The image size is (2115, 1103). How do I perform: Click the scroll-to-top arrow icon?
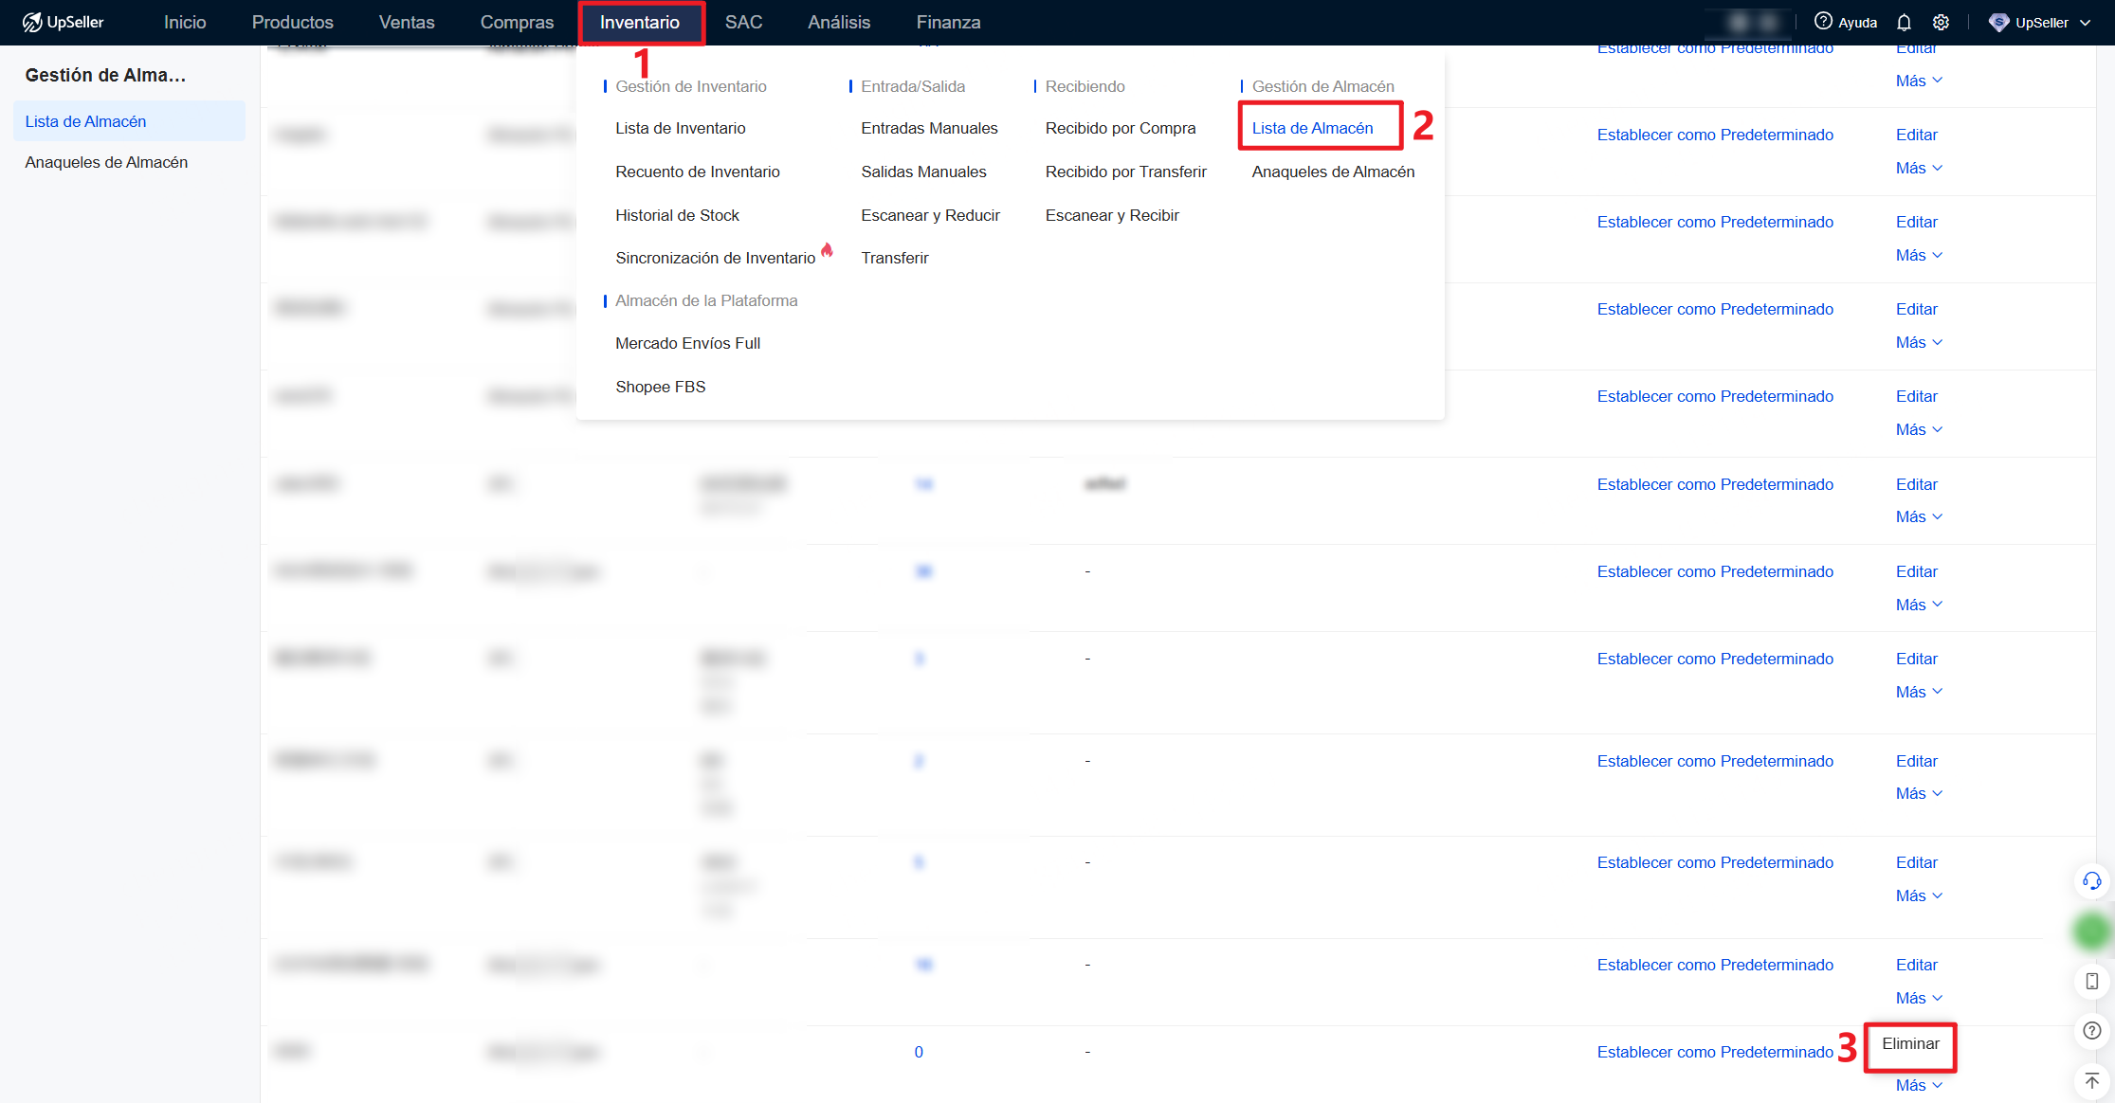pos(2091,1080)
